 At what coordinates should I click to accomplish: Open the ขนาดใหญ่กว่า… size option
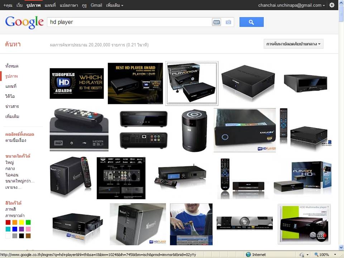[x=20, y=181]
